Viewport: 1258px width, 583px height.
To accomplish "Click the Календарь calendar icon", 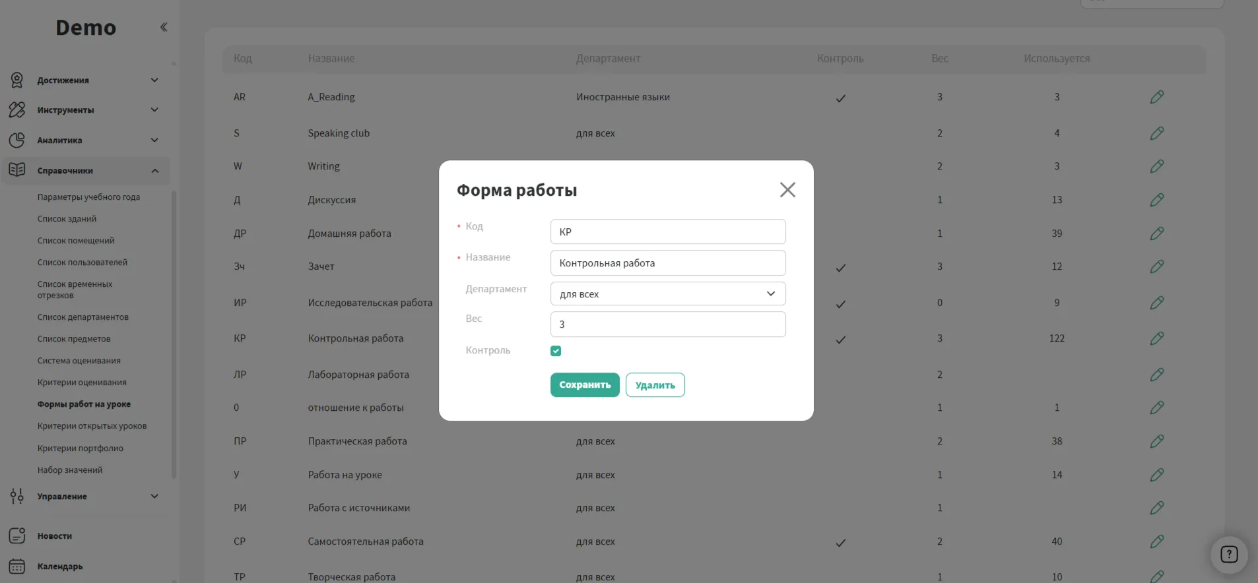I will 17,566.
